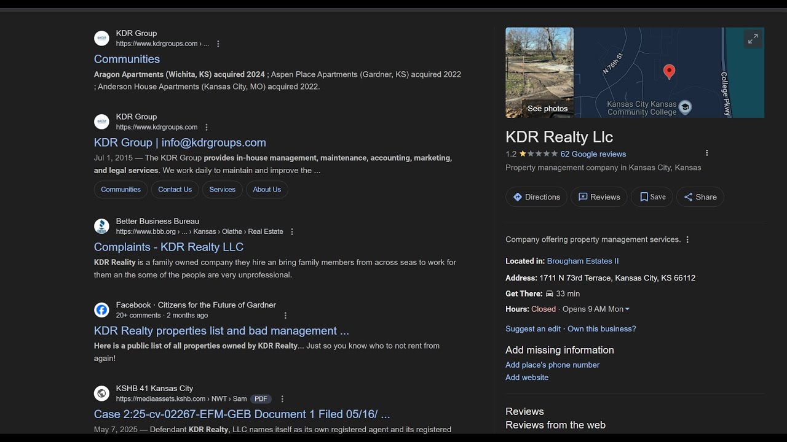
Task: Click KDR Group favicon beside Communities result
Action: [101, 38]
